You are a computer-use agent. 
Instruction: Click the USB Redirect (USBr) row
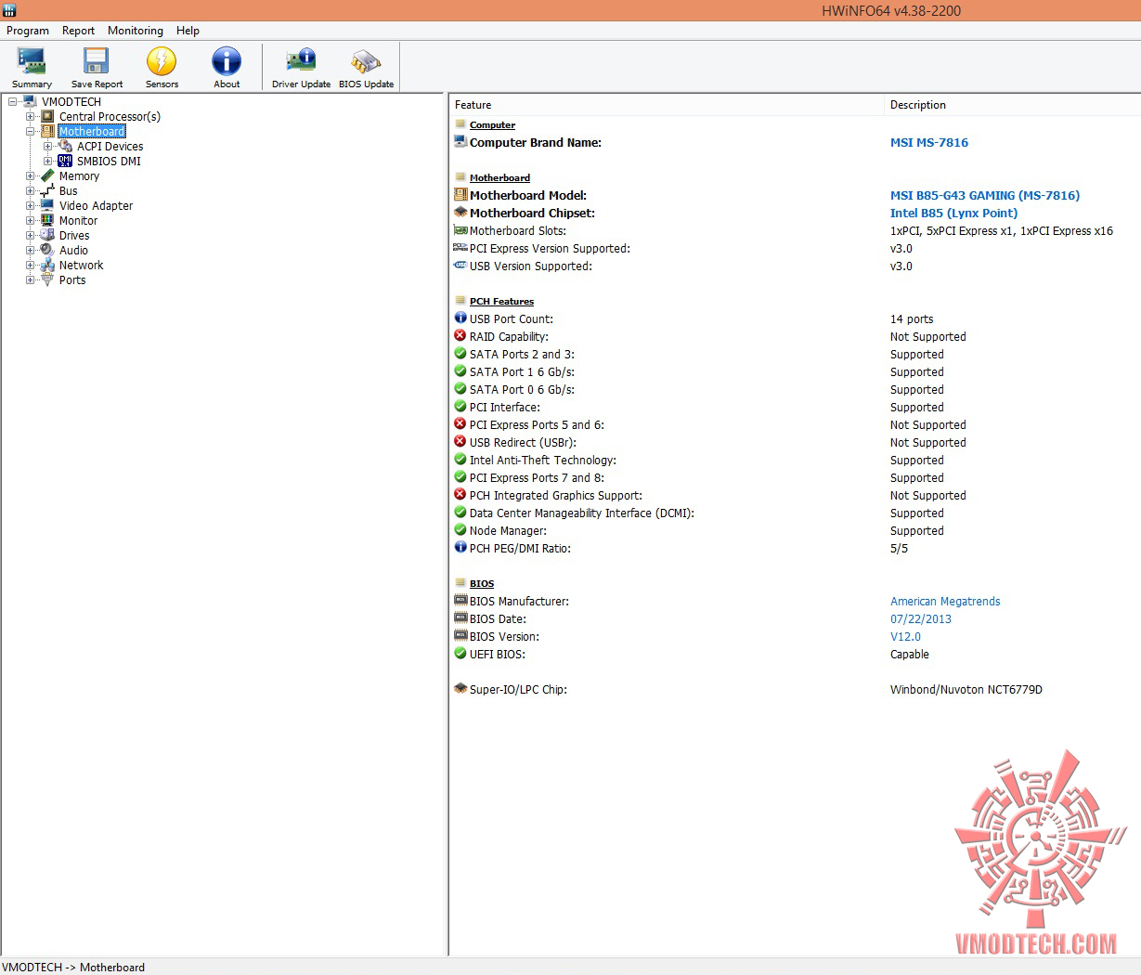[796, 443]
